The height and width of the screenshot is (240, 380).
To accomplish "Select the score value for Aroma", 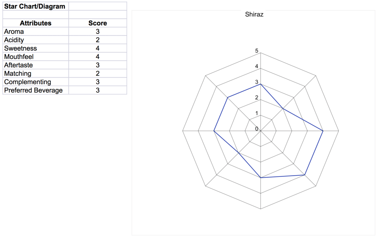I will click(98, 32).
